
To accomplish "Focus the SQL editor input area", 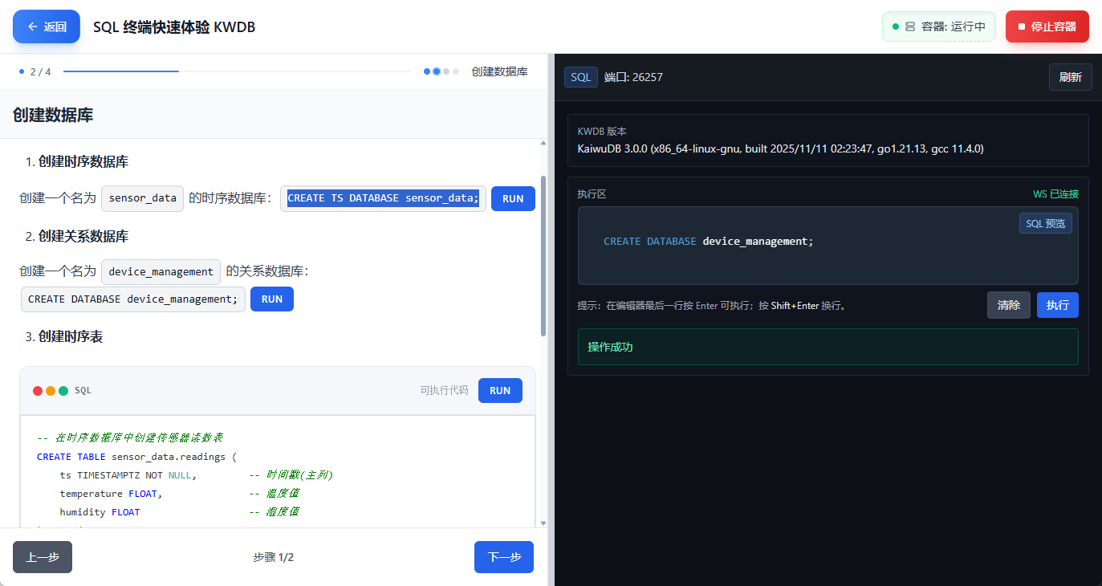I will 828,246.
